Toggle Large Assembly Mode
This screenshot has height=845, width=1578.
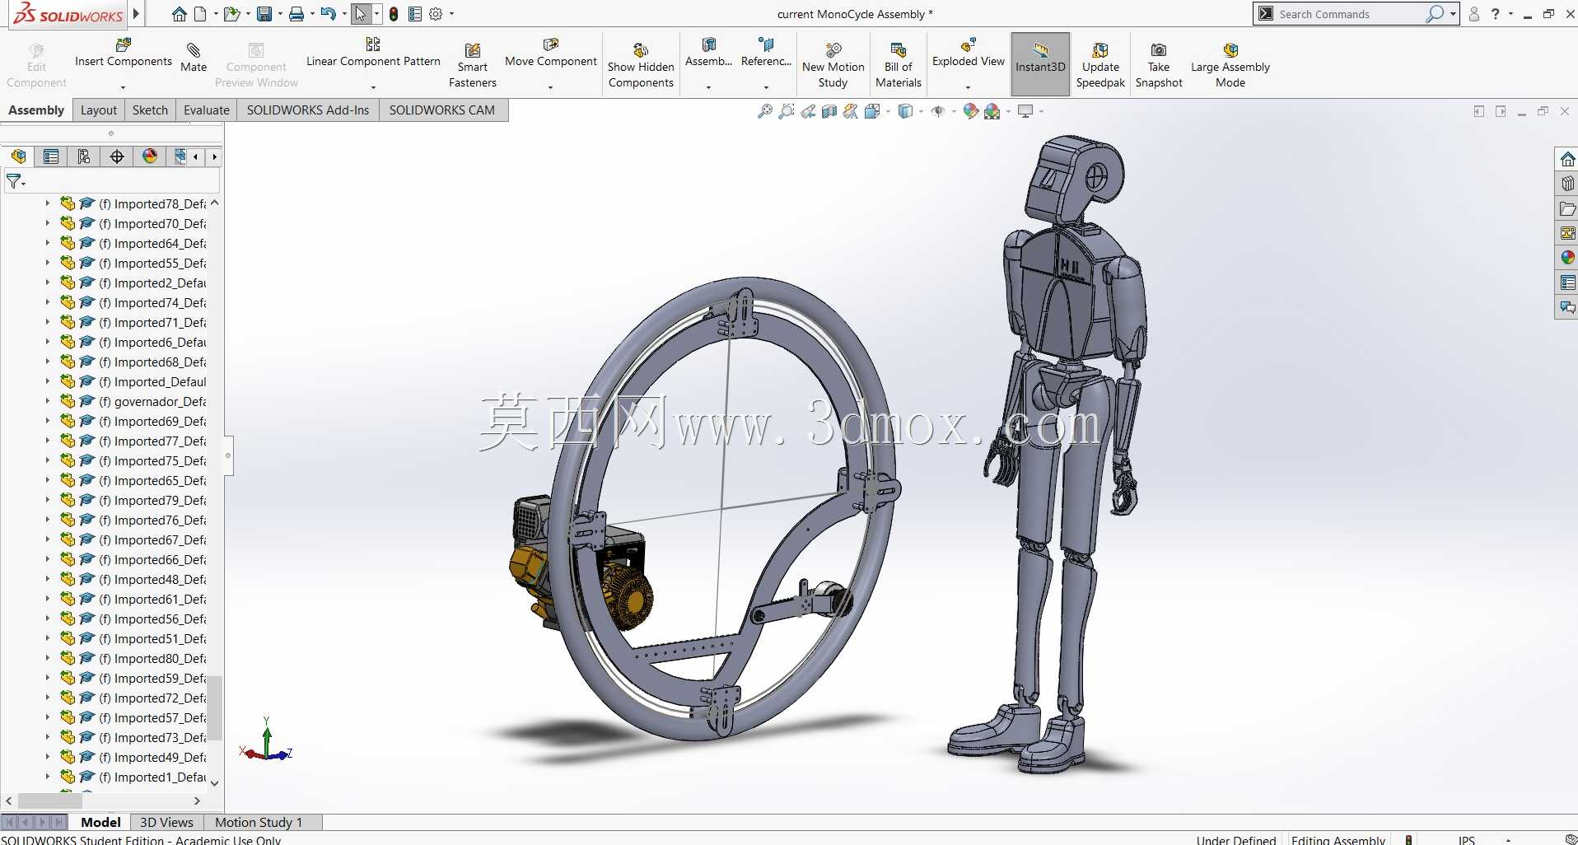point(1230,64)
